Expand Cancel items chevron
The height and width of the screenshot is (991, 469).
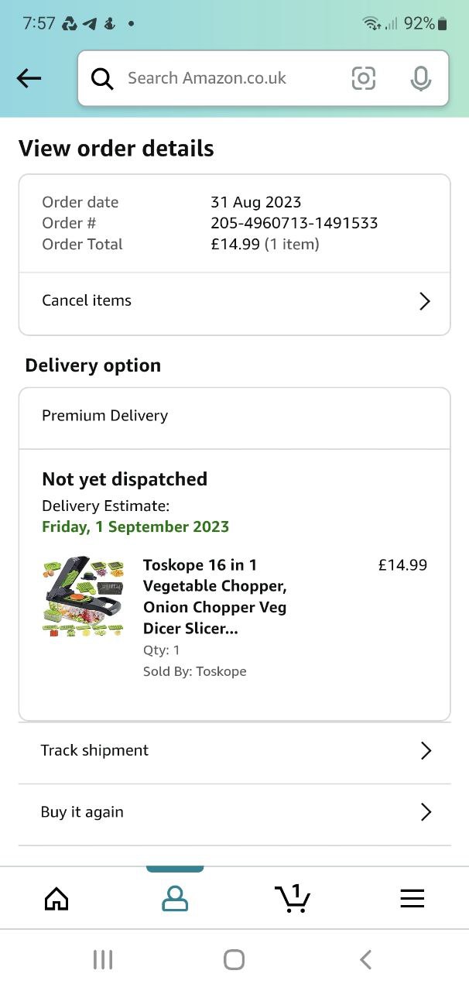coord(424,301)
